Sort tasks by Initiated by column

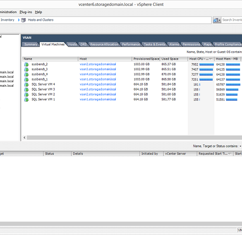click(151, 154)
